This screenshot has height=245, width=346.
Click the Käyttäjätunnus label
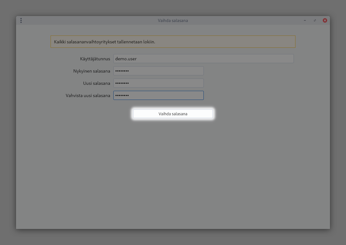[95, 59]
